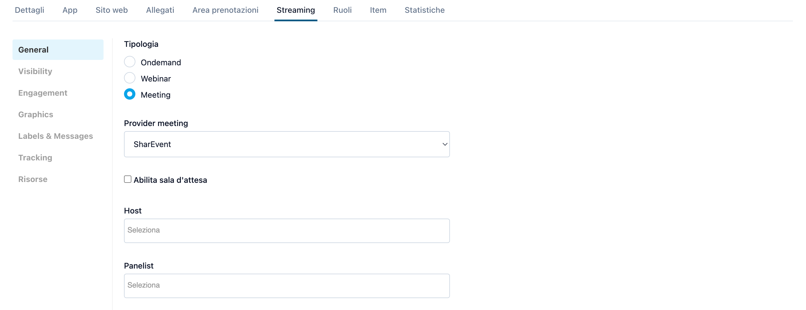Click the Abilita sala d'attesa label

pos(170,180)
